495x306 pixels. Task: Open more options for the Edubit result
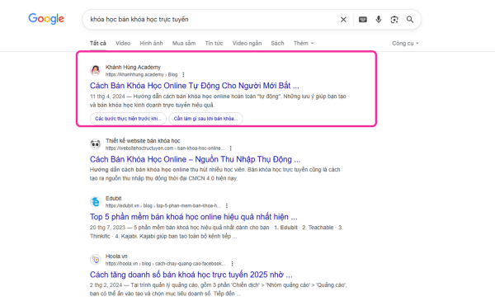click(x=227, y=206)
